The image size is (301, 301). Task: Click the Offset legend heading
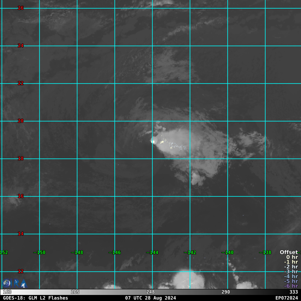click(x=289, y=252)
